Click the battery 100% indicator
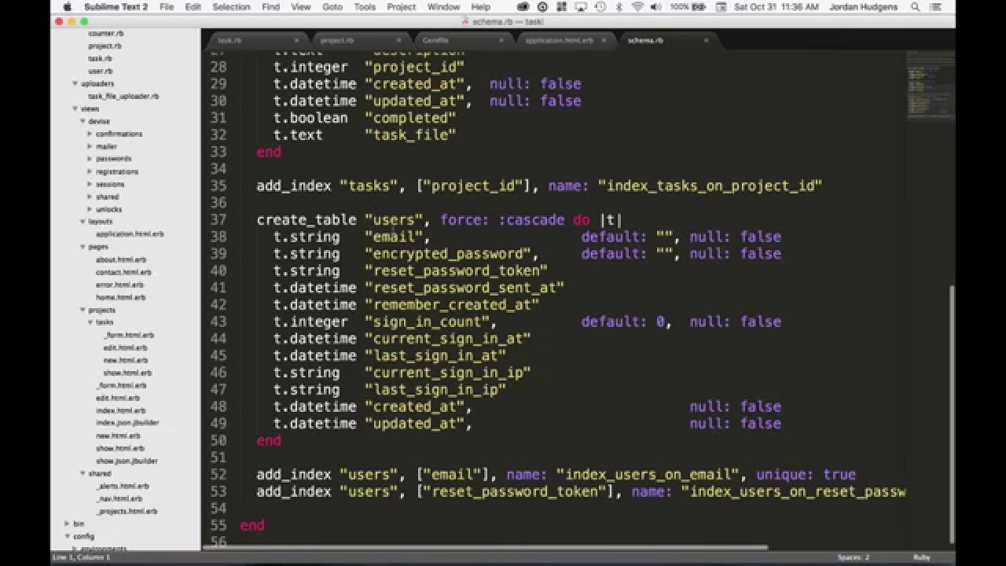This screenshot has height=566, width=1006. (x=689, y=6)
